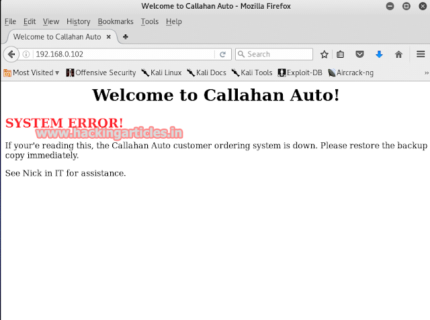Show site information via the info icon
430x320 pixels.
pyautogui.click(x=26, y=54)
